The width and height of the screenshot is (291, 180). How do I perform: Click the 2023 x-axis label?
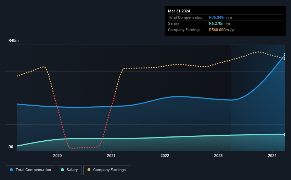click(218, 156)
